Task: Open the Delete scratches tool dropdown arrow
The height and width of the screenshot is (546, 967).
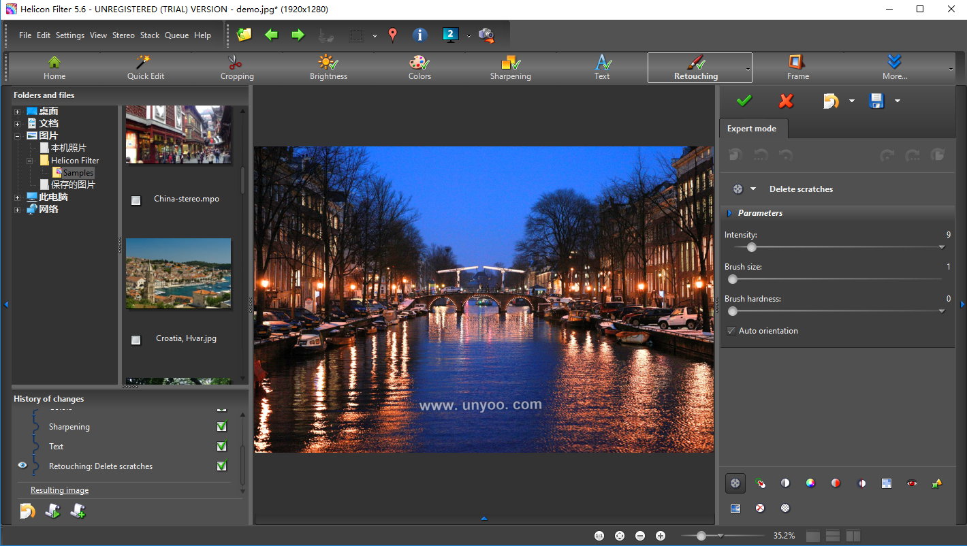Action: pos(753,189)
